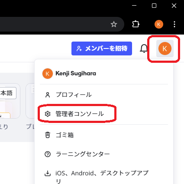Open the notifications bell icon
This screenshot has height=184, width=184.
pos(144,48)
